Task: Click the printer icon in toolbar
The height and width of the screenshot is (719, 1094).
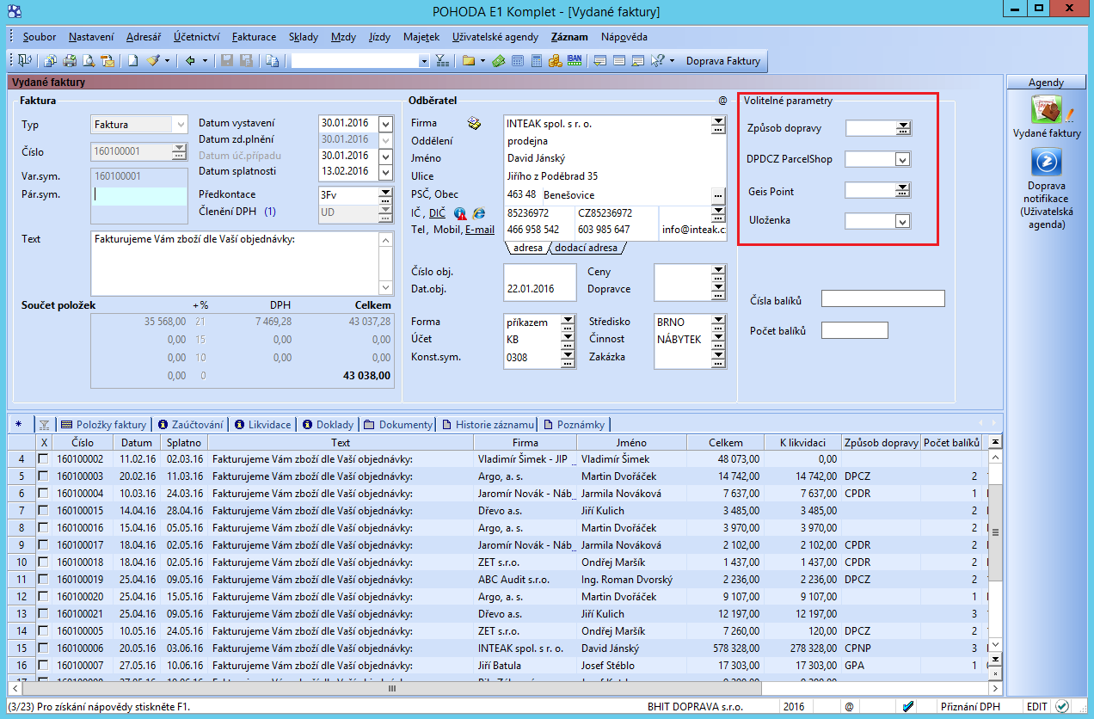Action: 69,61
